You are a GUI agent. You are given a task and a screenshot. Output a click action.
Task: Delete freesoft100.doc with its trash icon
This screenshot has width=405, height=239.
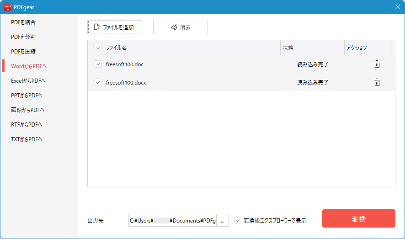(x=377, y=64)
